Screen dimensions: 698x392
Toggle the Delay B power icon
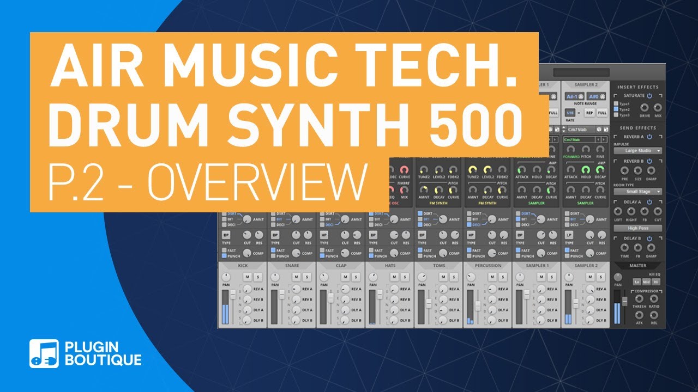click(649, 238)
